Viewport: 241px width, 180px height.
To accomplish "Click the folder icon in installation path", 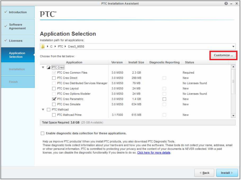I will point(43,47).
